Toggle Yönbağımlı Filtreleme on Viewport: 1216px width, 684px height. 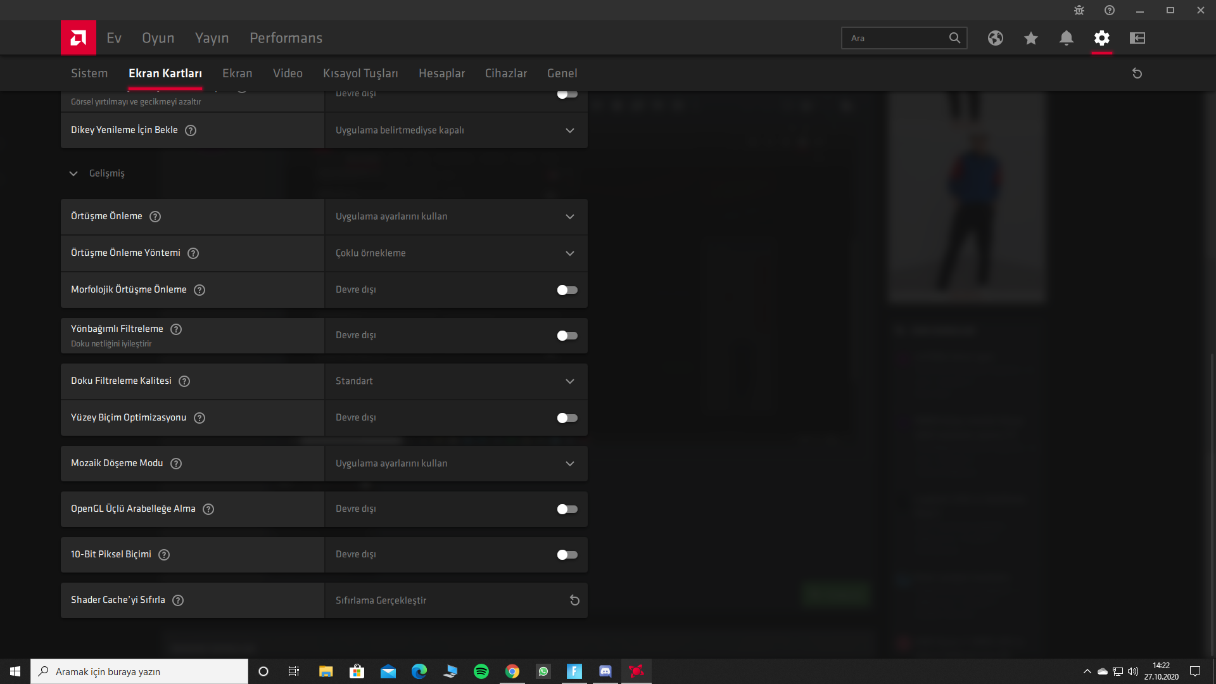point(567,336)
